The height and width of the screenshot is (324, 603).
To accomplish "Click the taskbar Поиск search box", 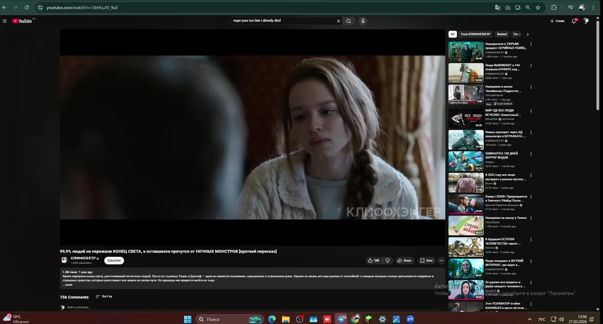I will click(230, 319).
